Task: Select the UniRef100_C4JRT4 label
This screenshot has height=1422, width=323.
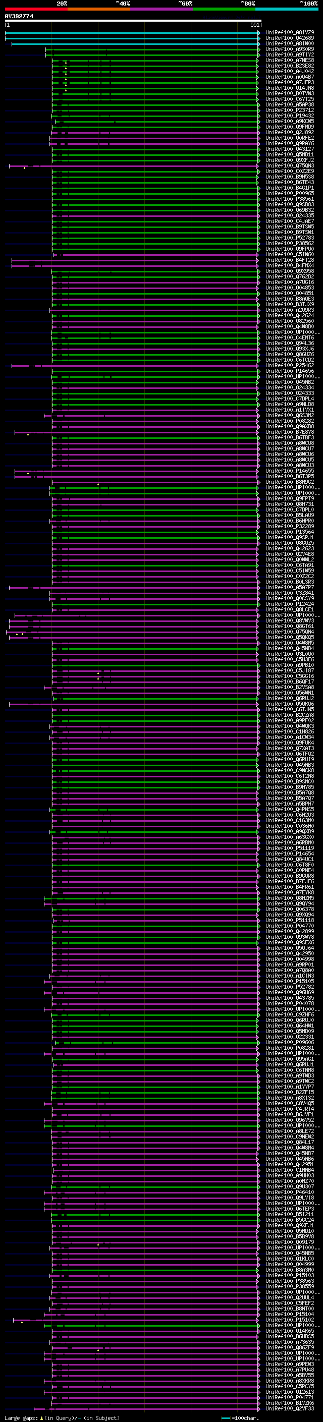Action: click(x=290, y=1109)
